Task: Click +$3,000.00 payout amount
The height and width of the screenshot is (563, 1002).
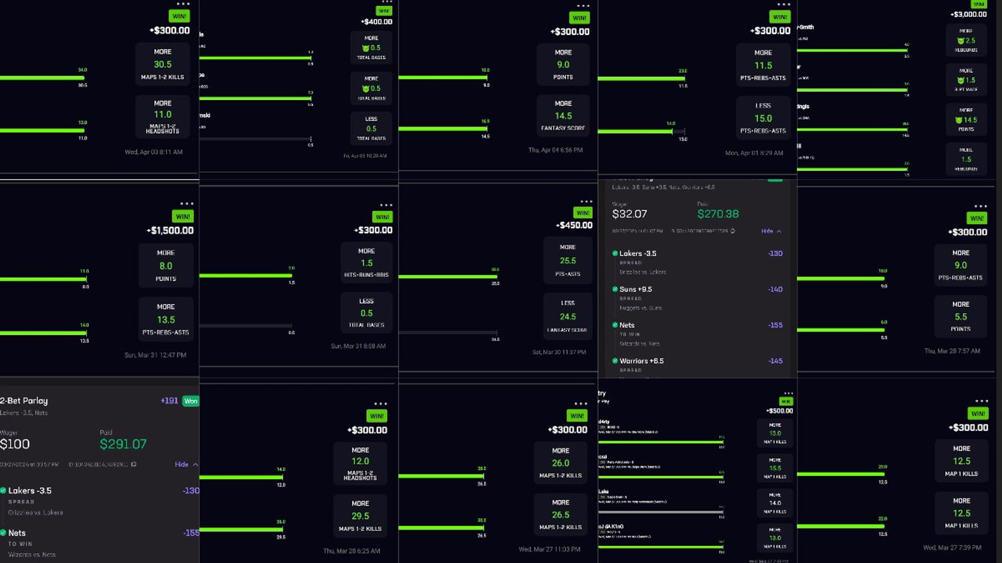Action: 968,14
